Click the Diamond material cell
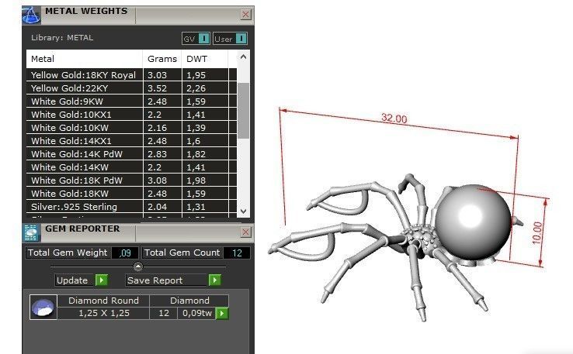573x354 pixels. coord(189,301)
